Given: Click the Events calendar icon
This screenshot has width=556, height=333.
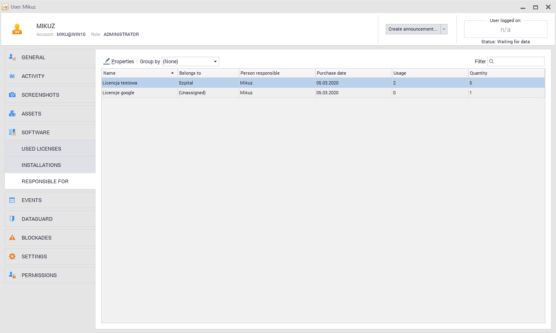Looking at the screenshot, I should tap(12, 200).
